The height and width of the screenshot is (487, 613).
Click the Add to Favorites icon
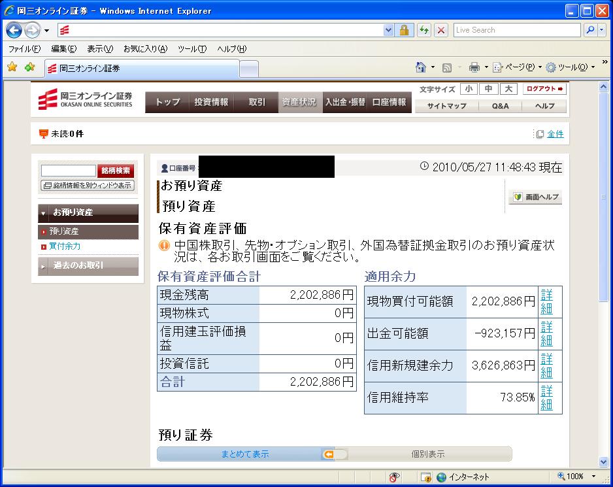pyautogui.click(x=29, y=67)
